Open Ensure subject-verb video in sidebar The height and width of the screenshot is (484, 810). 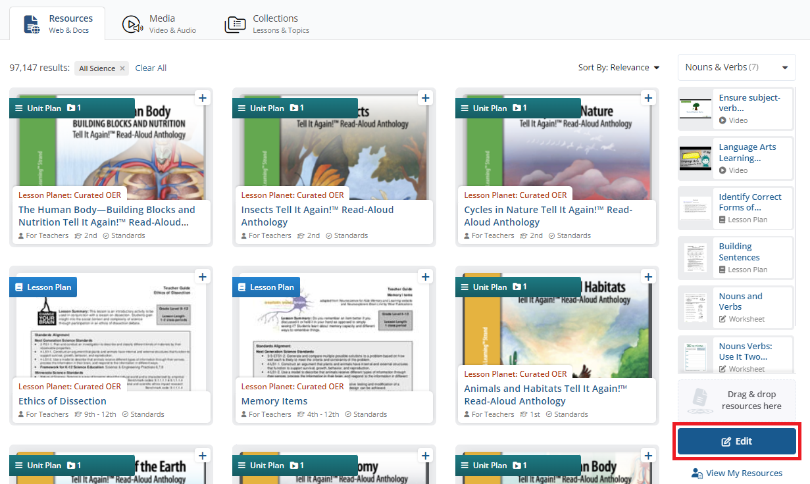[749, 103]
